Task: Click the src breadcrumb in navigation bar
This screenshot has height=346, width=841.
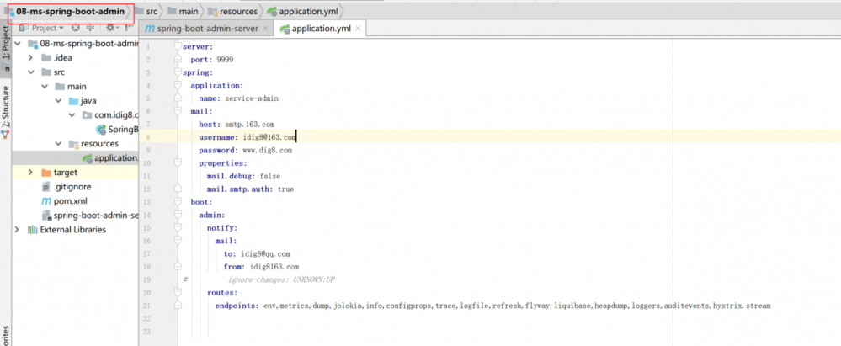Action: pos(152,11)
